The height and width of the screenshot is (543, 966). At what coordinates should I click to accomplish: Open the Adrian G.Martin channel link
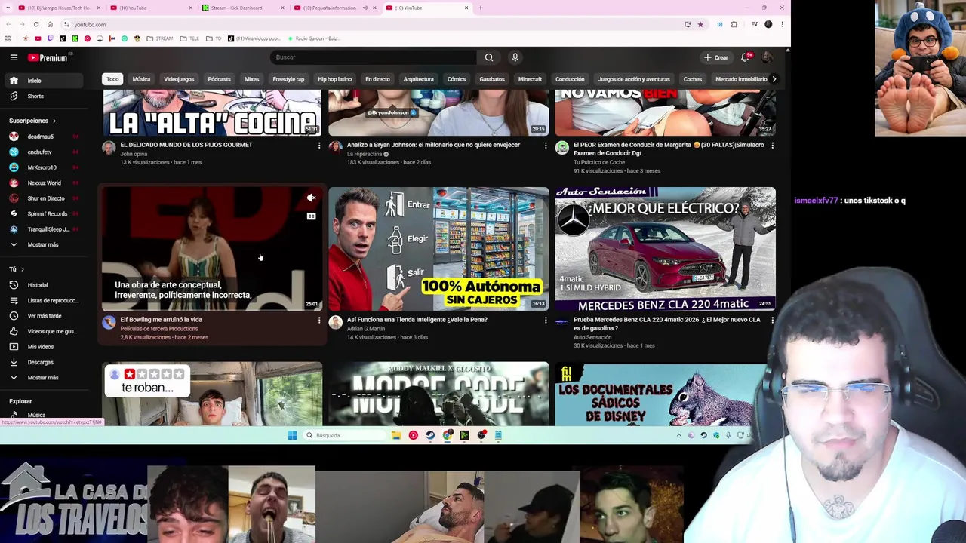(x=366, y=329)
